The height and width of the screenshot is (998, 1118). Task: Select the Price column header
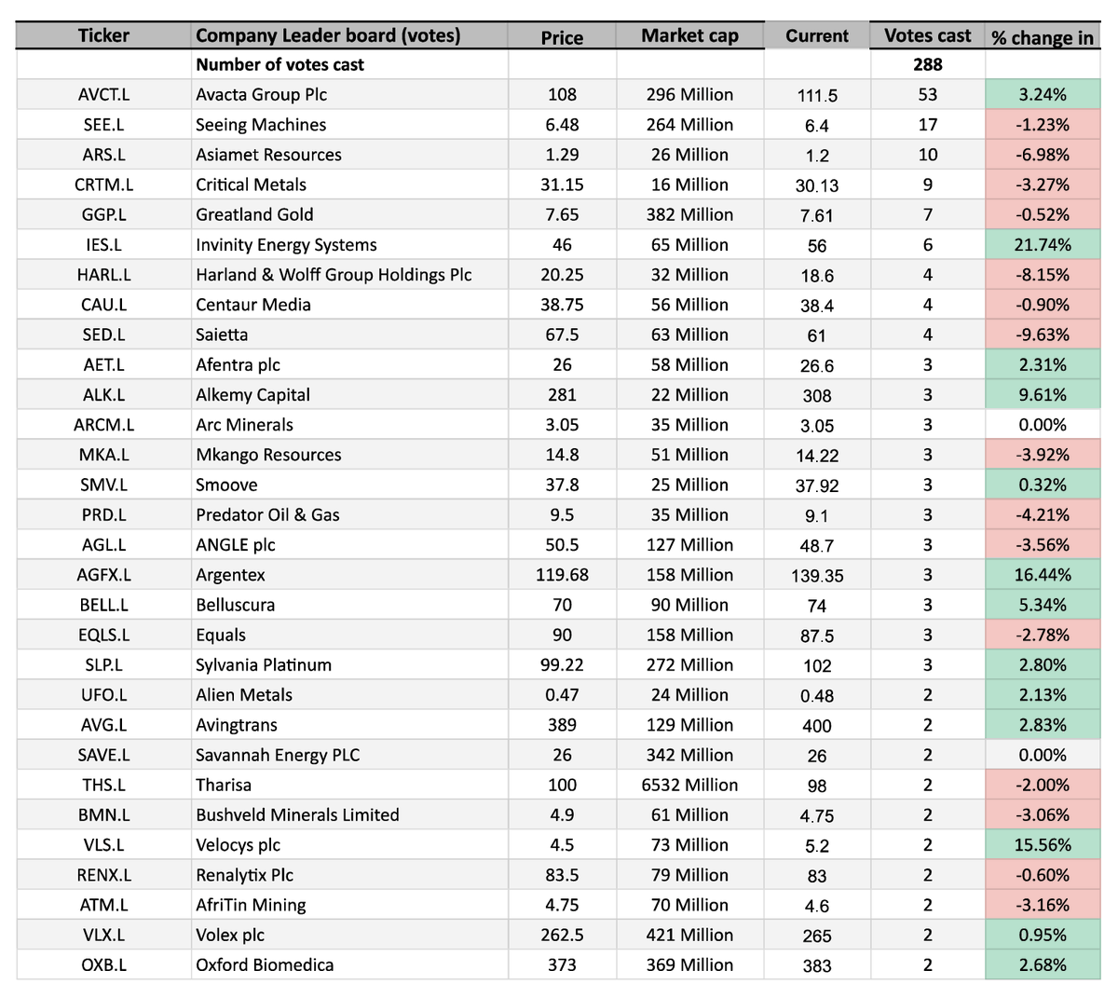562,37
